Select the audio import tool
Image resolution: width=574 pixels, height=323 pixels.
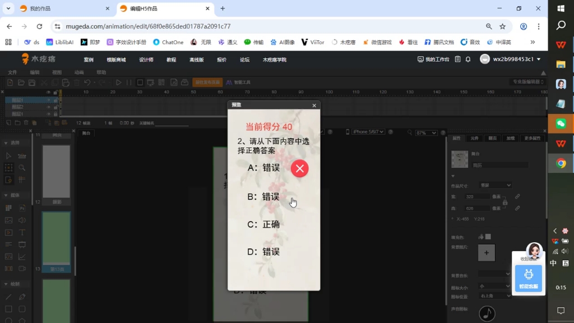(x=22, y=220)
